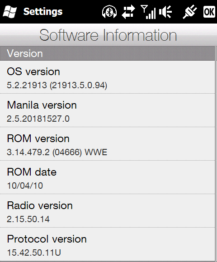
Task: Select the Settings title text
Action: 43,12
